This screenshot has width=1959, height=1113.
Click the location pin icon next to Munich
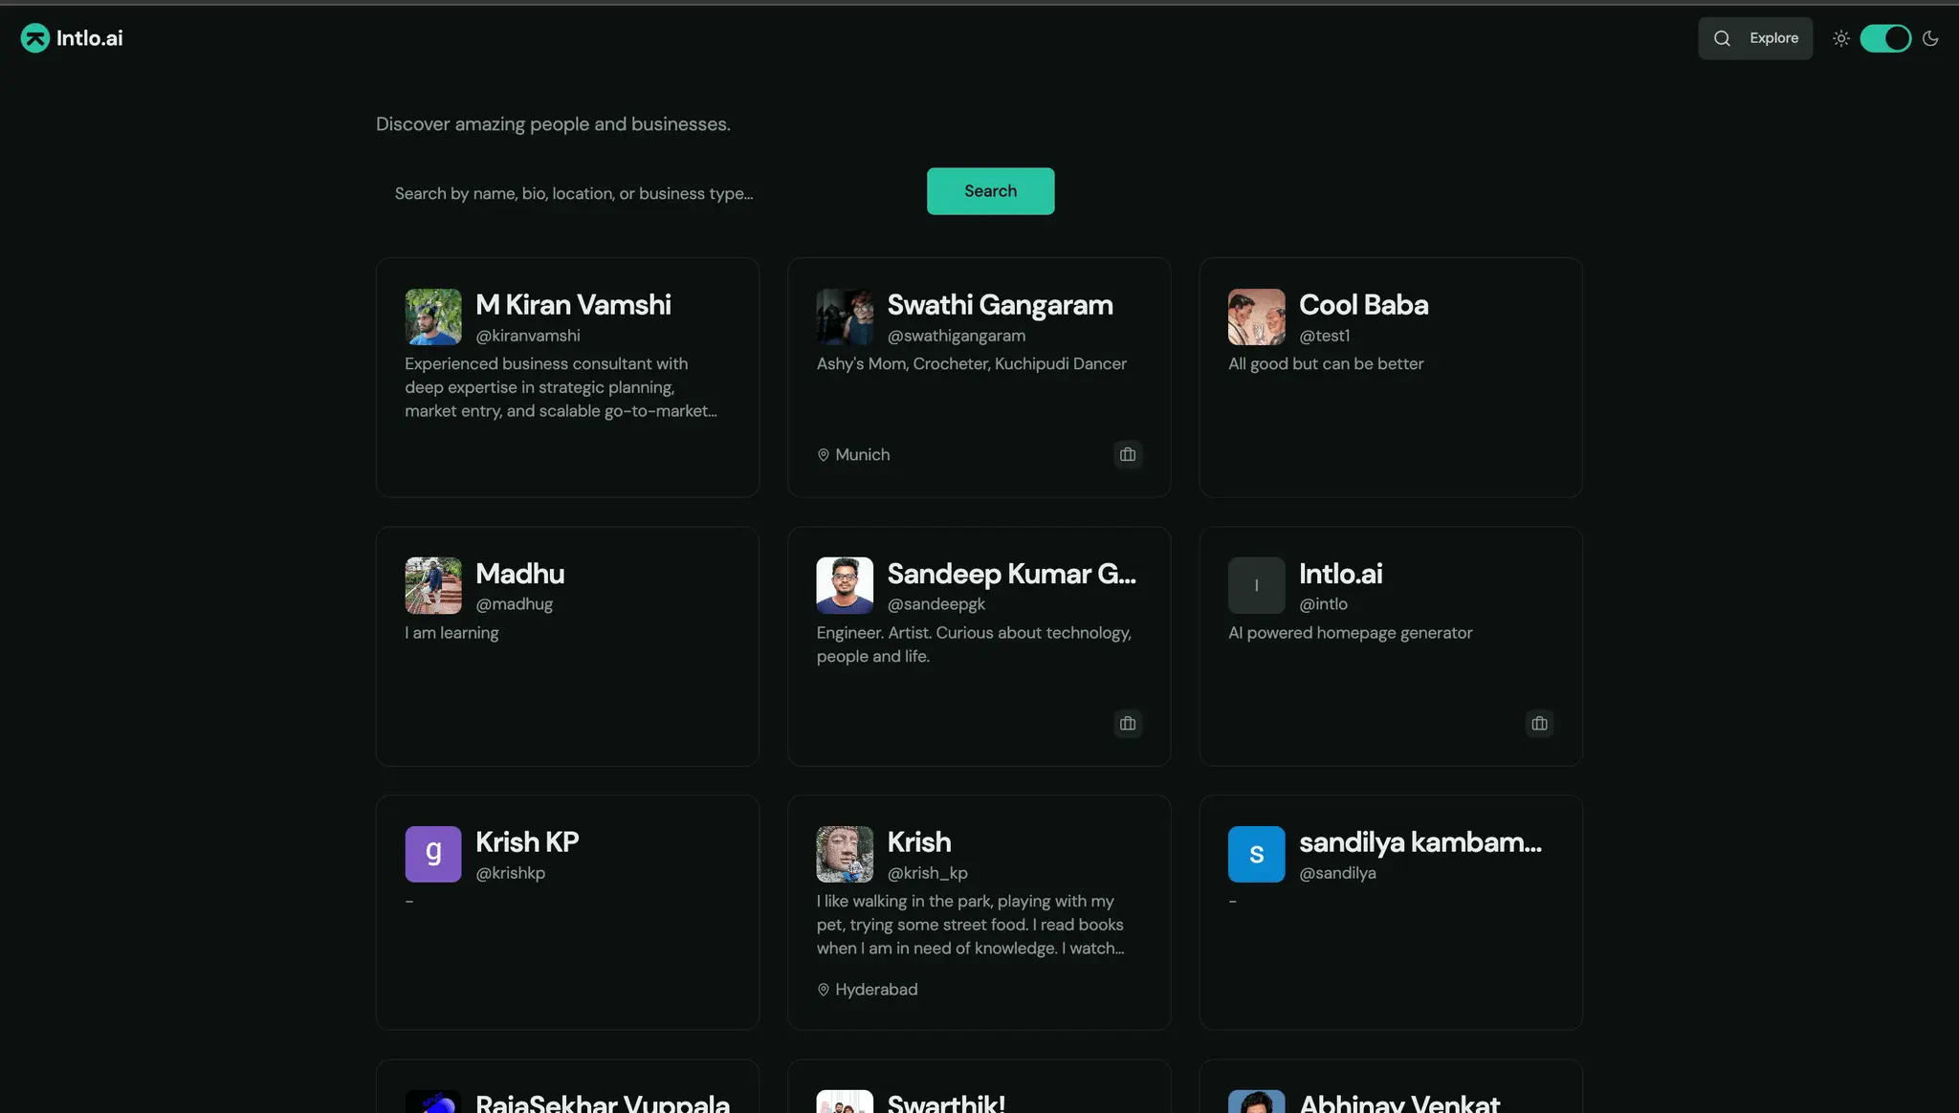(x=823, y=455)
